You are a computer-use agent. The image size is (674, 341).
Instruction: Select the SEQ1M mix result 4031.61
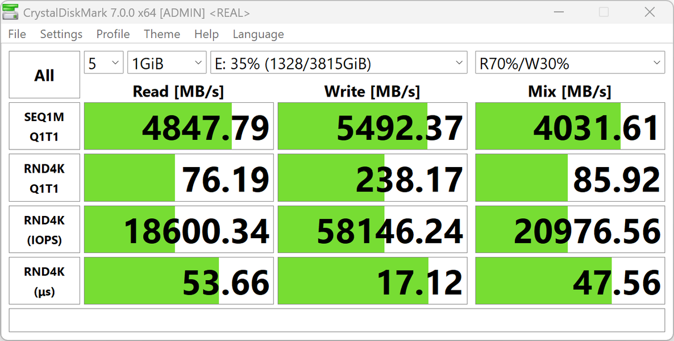click(570, 126)
